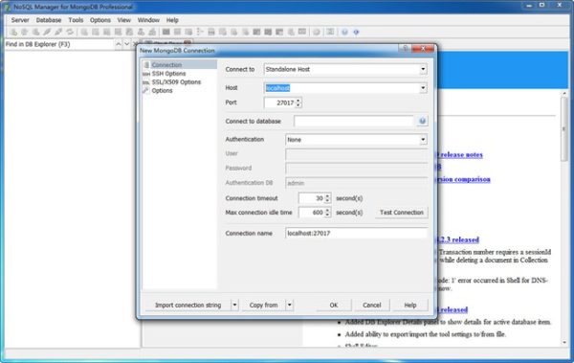Open the Database menu
The image size is (574, 363).
tap(49, 20)
